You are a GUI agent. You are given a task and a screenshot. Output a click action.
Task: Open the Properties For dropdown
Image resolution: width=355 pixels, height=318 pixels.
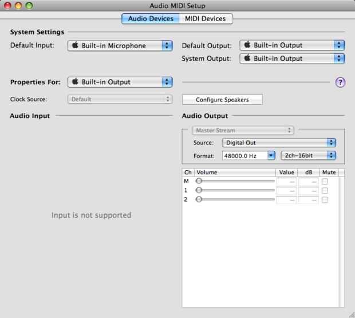click(x=120, y=82)
